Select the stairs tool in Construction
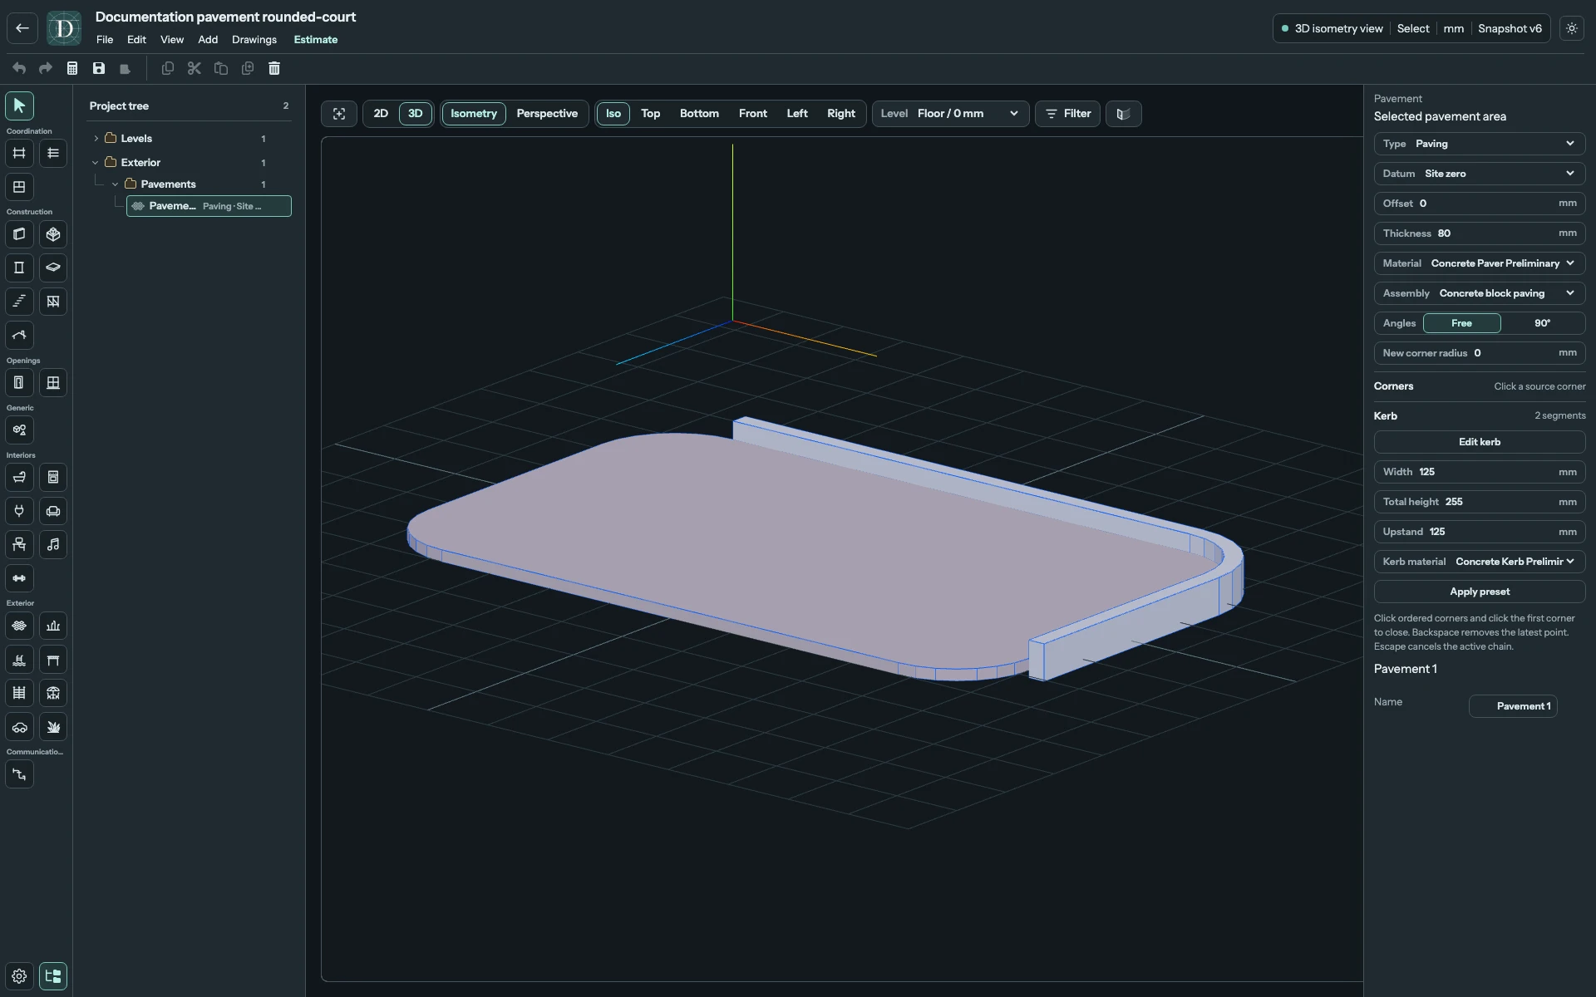The height and width of the screenshot is (997, 1596). coord(19,302)
